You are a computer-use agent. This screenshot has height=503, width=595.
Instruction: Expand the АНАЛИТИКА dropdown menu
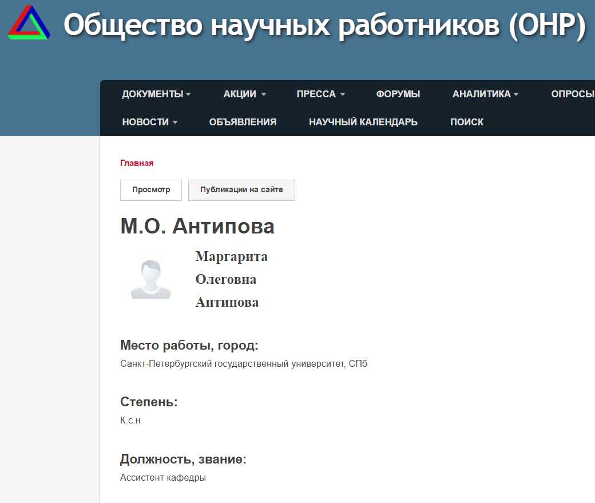(485, 94)
